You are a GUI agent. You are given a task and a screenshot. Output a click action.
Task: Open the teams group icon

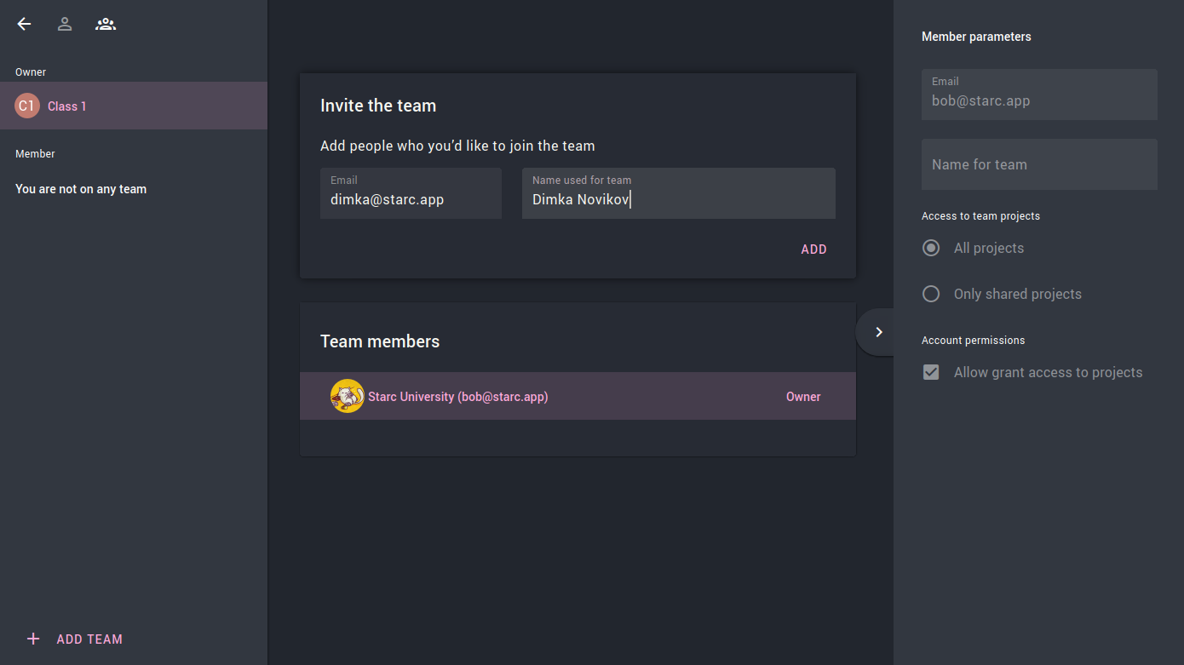(x=106, y=24)
